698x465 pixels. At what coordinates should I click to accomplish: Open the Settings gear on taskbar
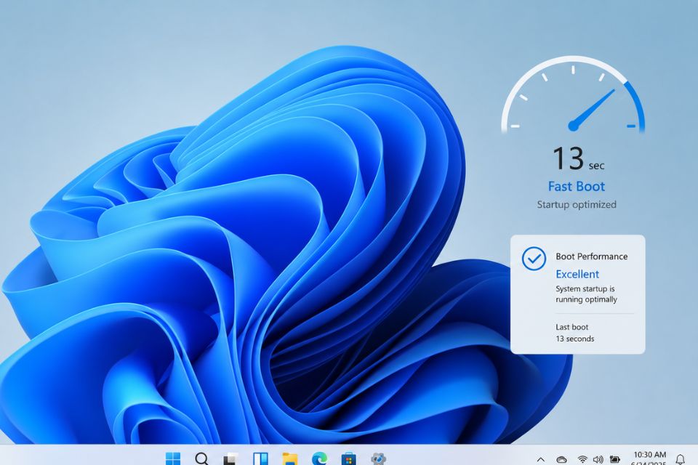(x=378, y=458)
